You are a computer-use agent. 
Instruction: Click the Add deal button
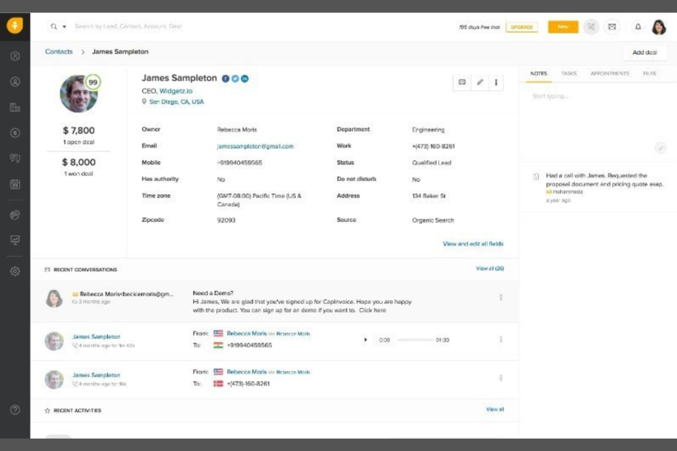click(x=645, y=52)
